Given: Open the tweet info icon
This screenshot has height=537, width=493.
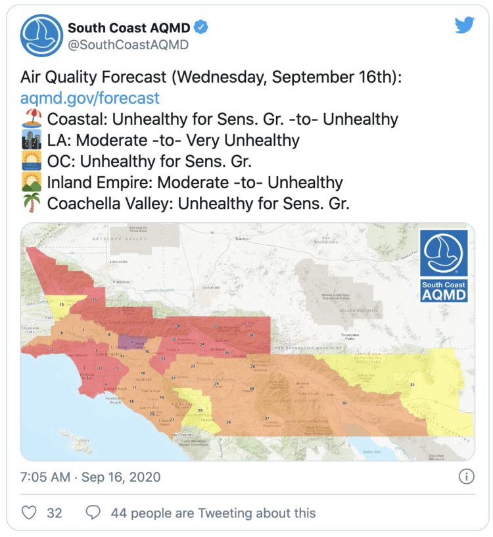Looking at the screenshot, I should point(465,477).
